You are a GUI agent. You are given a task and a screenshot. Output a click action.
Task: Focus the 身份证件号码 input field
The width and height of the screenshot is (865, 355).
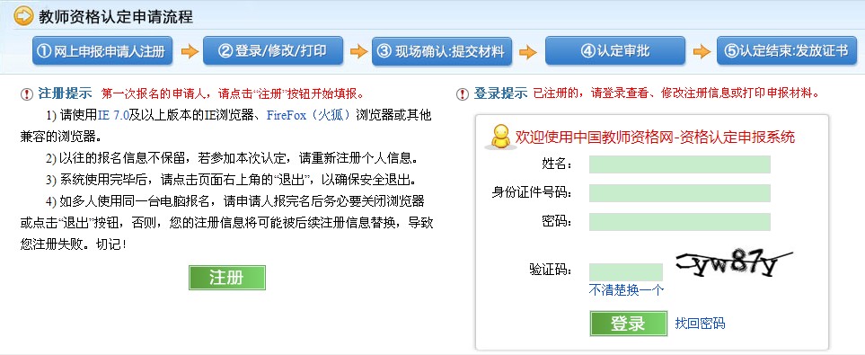[680, 193]
